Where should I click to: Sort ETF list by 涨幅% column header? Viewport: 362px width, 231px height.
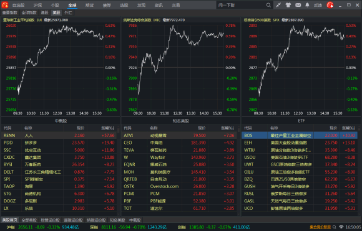coord(348,128)
